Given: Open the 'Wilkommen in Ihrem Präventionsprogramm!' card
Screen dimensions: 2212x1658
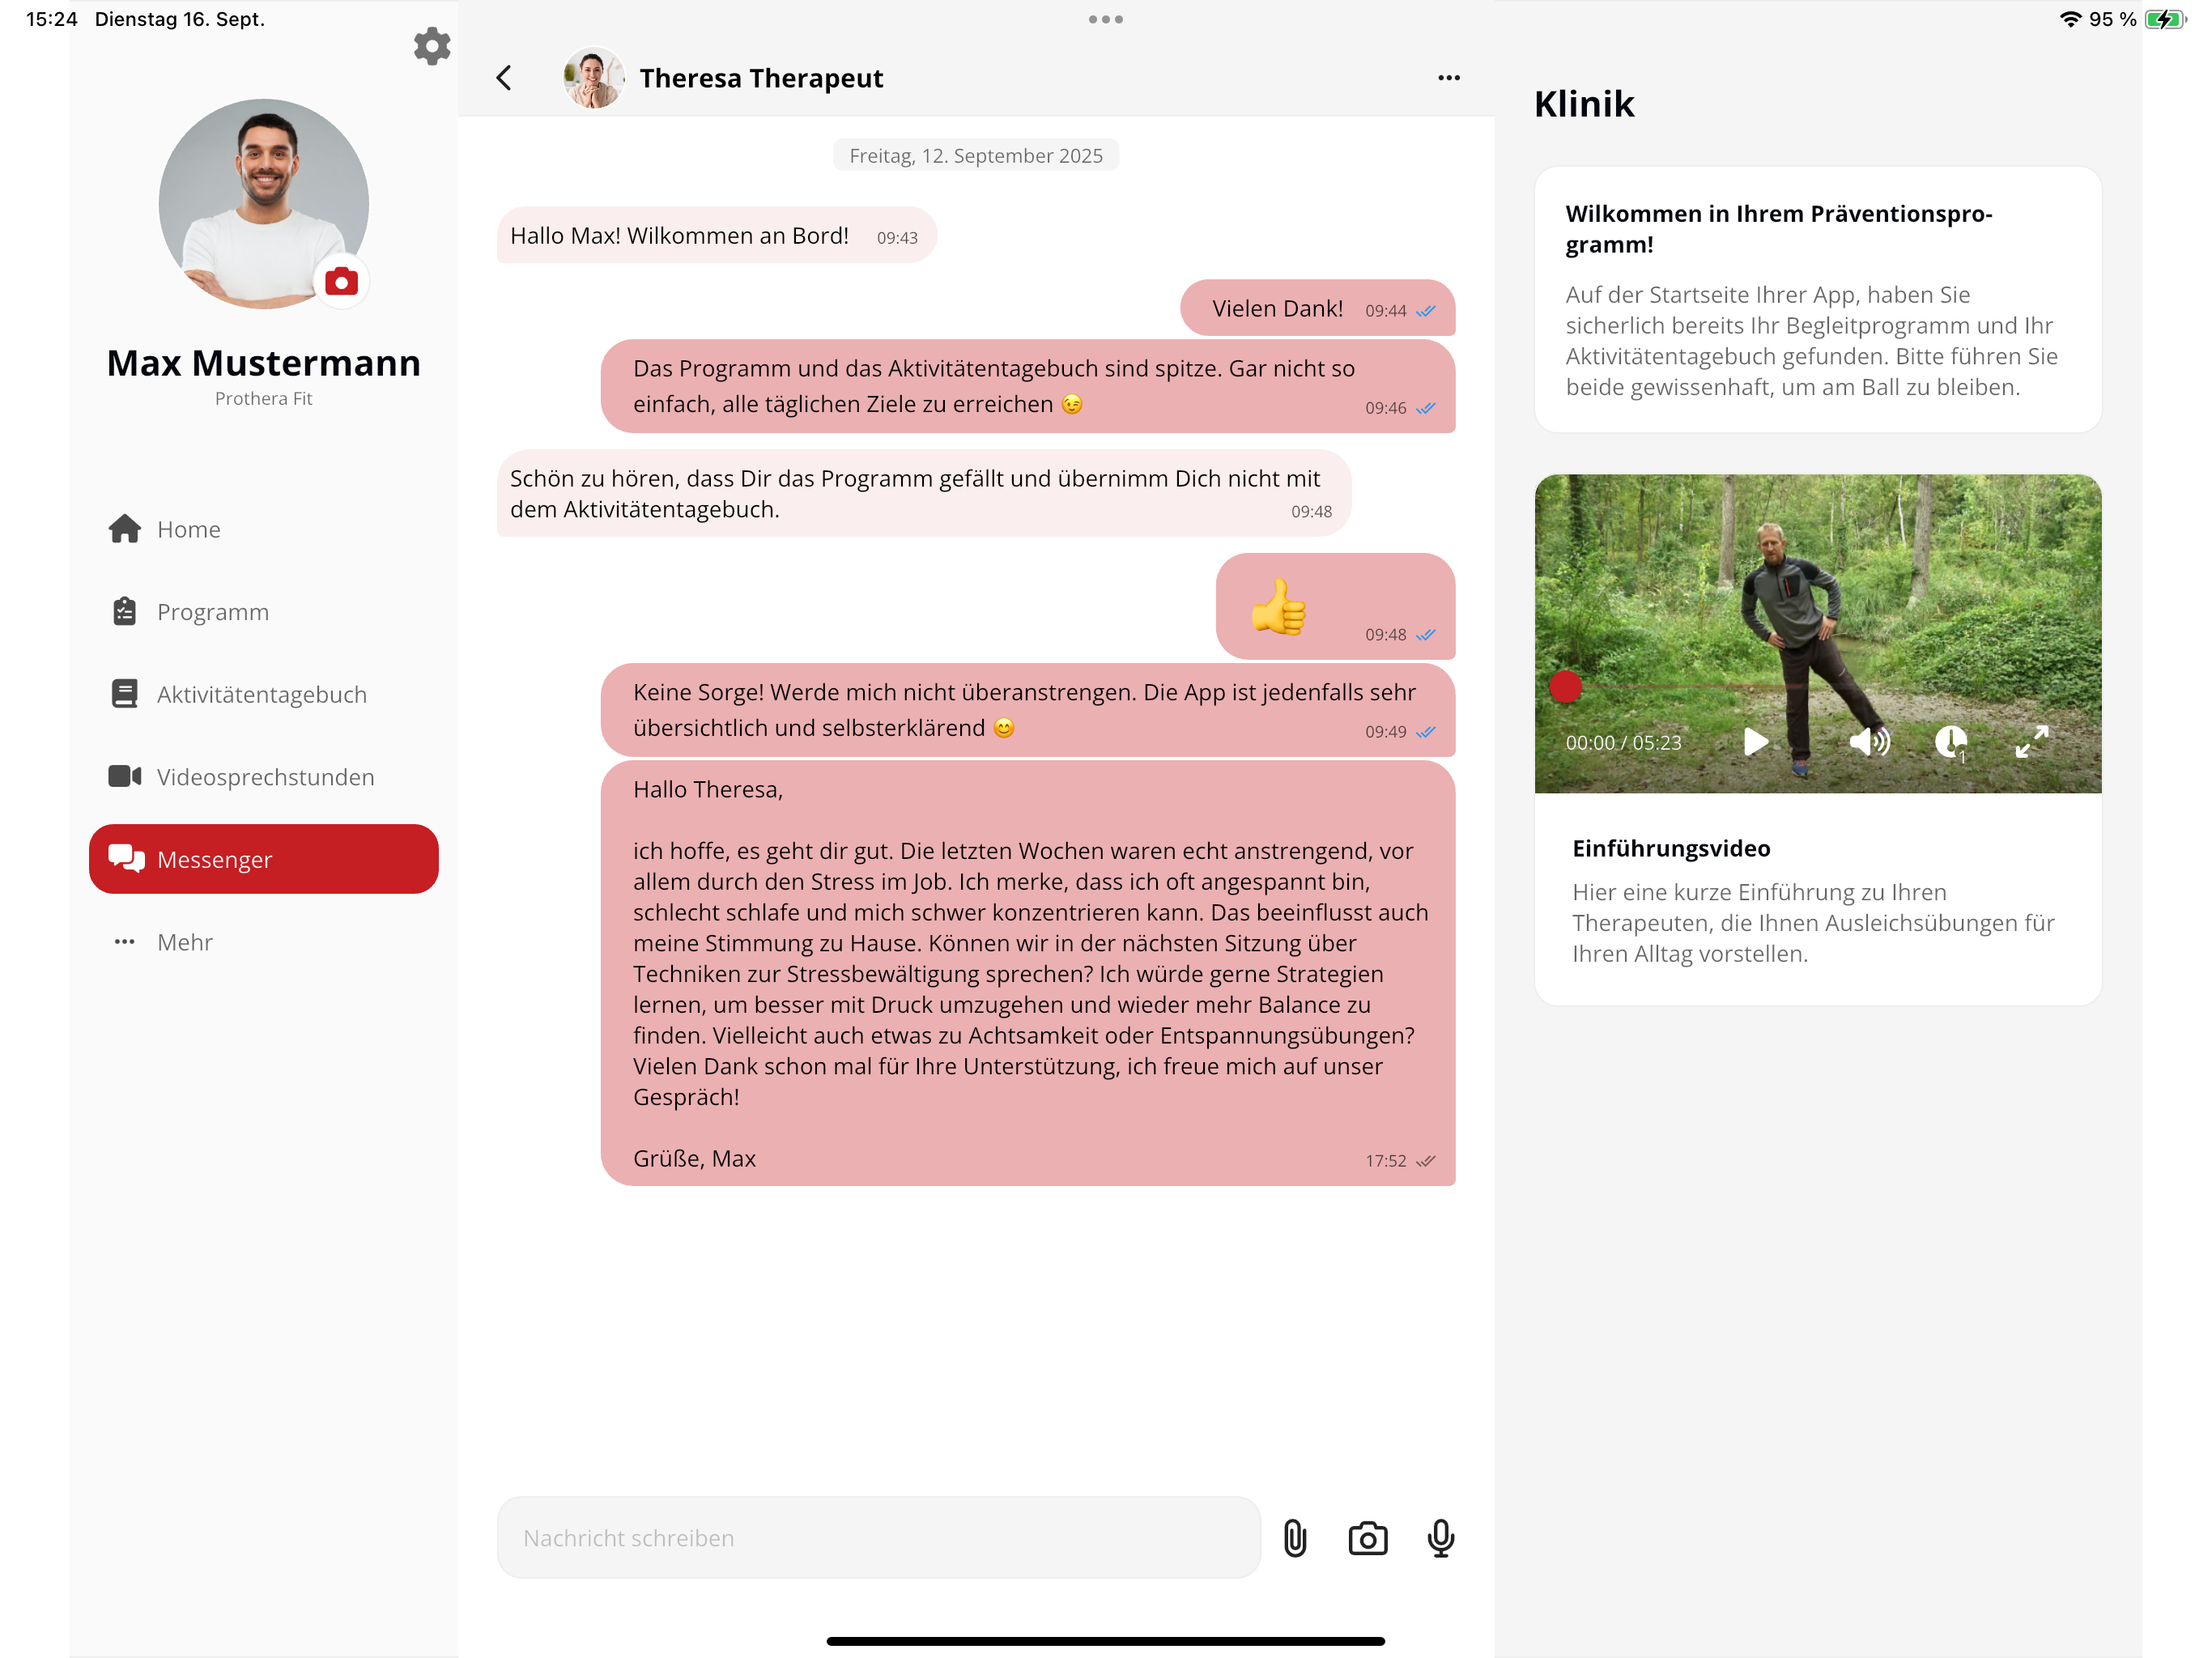Looking at the screenshot, I should pyautogui.click(x=1818, y=300).
